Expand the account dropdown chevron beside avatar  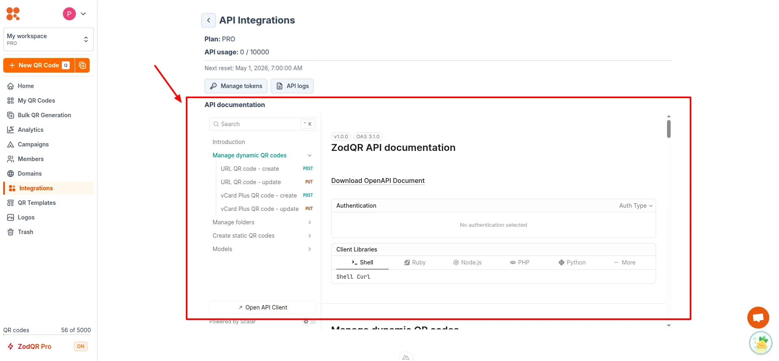pos(83,14)
